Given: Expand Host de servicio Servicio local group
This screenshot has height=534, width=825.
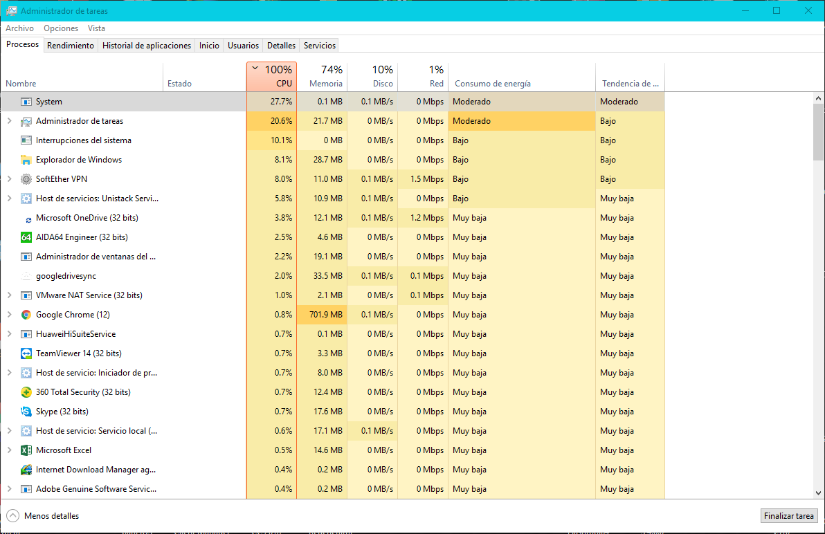Looking at the screenshot, I should pos(9,431).
